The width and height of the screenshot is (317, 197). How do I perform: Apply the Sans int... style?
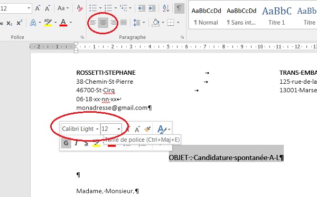click(x=241, y=16)
